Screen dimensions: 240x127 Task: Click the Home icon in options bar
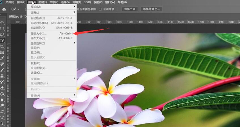[x=4, y=9]
